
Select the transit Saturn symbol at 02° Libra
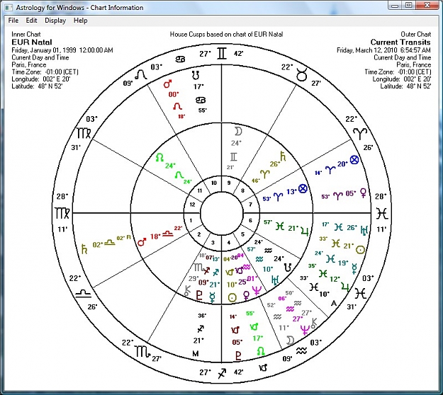tap(84, 249)
